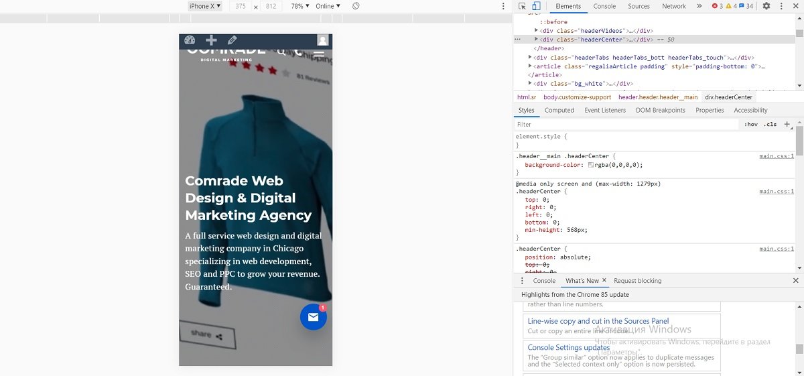This screenshot has height=376, width=804.
Task: Close the bottom drawer
Action: tap(796, 281)
